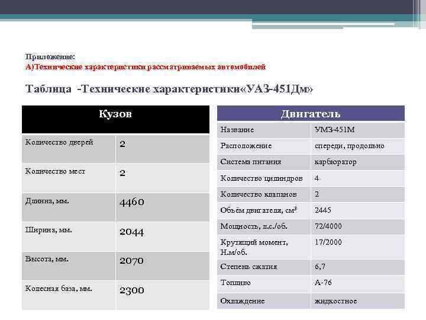Click the 'Мощность, л.с./об.' label
Image resolution: width=426 pixels, height=320 pixels.
(253, 226)
